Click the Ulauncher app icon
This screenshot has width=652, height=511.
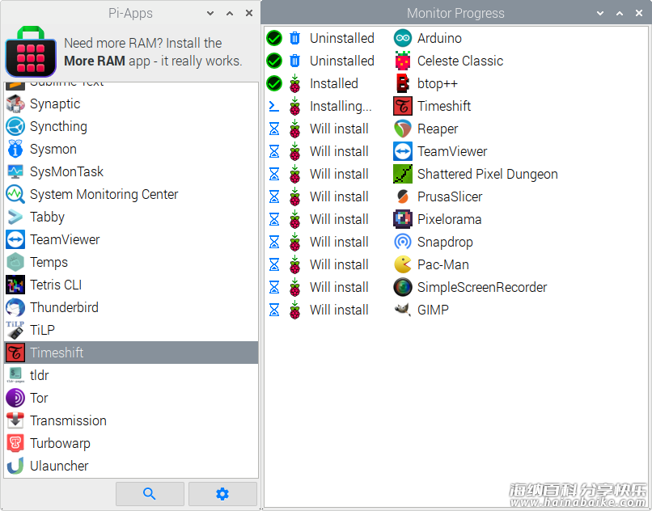point(15,466)
